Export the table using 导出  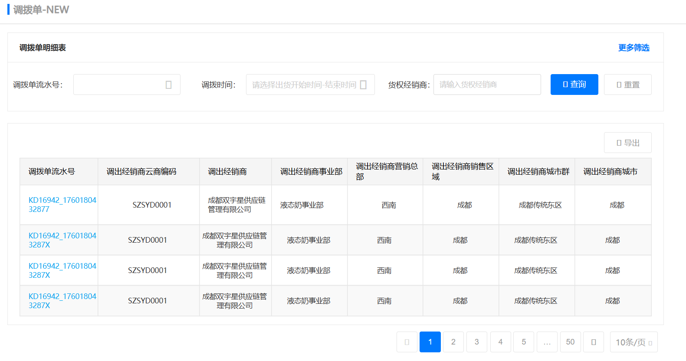[x=628, y=143]
